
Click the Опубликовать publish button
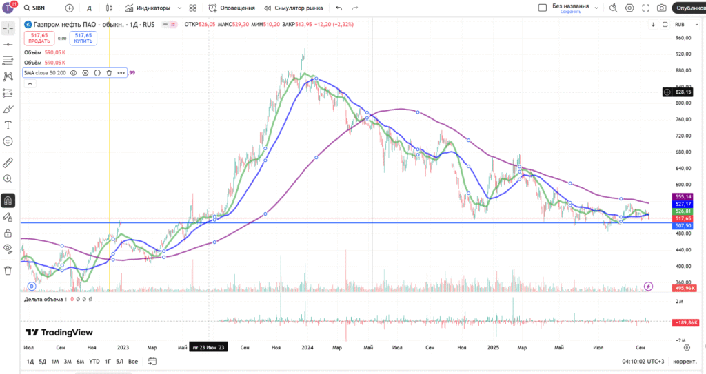[x=689, y=8]
